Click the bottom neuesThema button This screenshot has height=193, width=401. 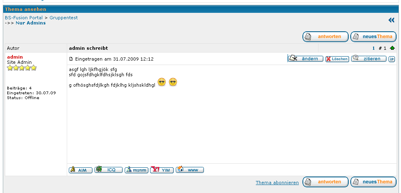(373, 182)
